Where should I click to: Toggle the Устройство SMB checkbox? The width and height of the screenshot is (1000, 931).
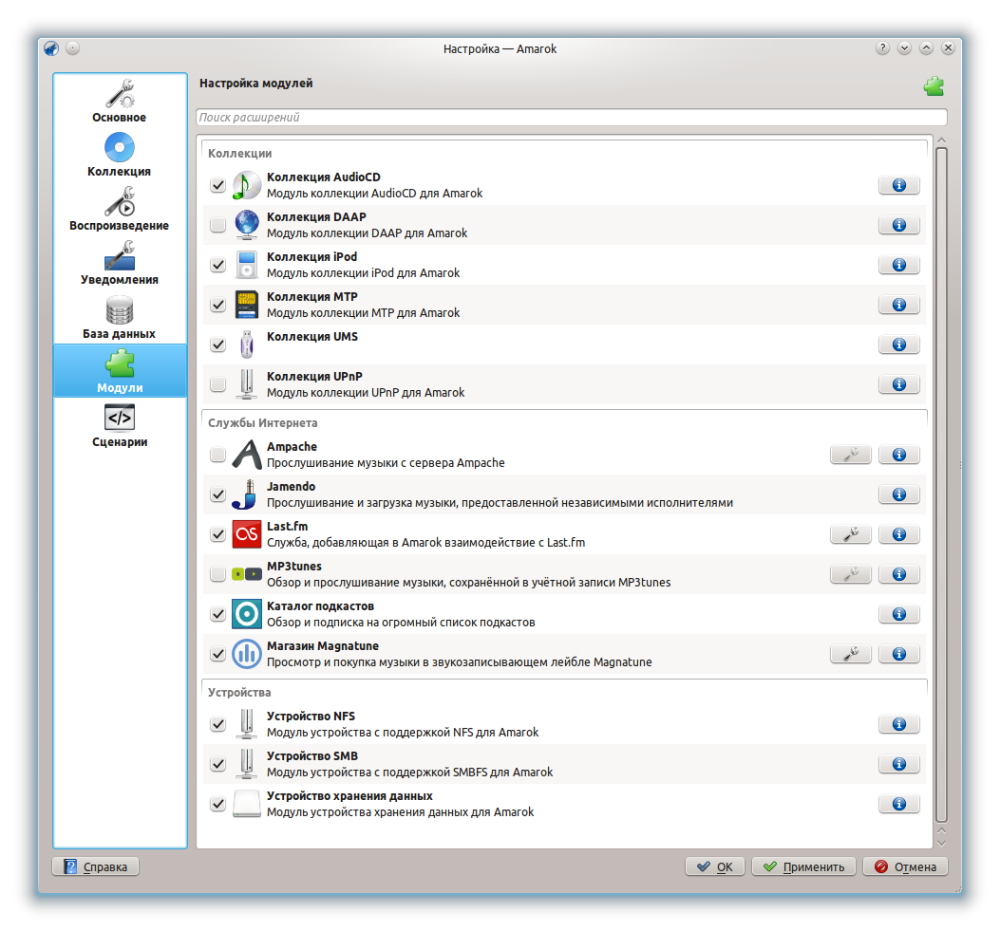tap(218, 764)
